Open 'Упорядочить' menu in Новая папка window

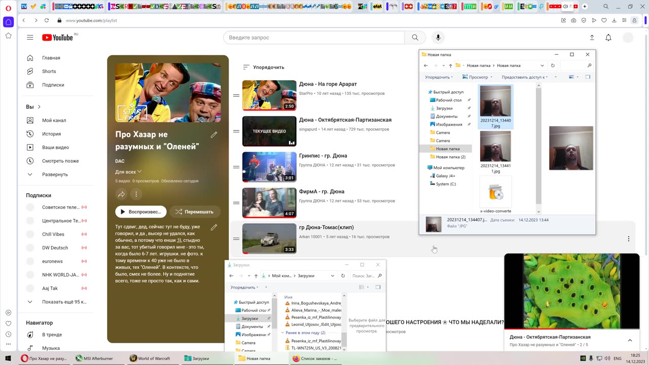[439, 77]
